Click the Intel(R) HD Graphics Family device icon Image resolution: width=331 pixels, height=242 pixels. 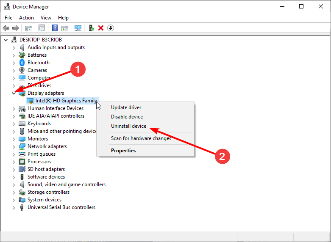tap(30, 101)
